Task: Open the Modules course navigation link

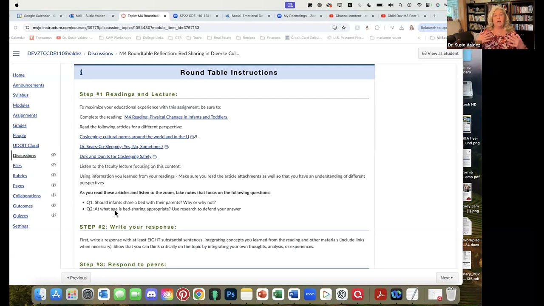Action: click(x=21, y=105)
